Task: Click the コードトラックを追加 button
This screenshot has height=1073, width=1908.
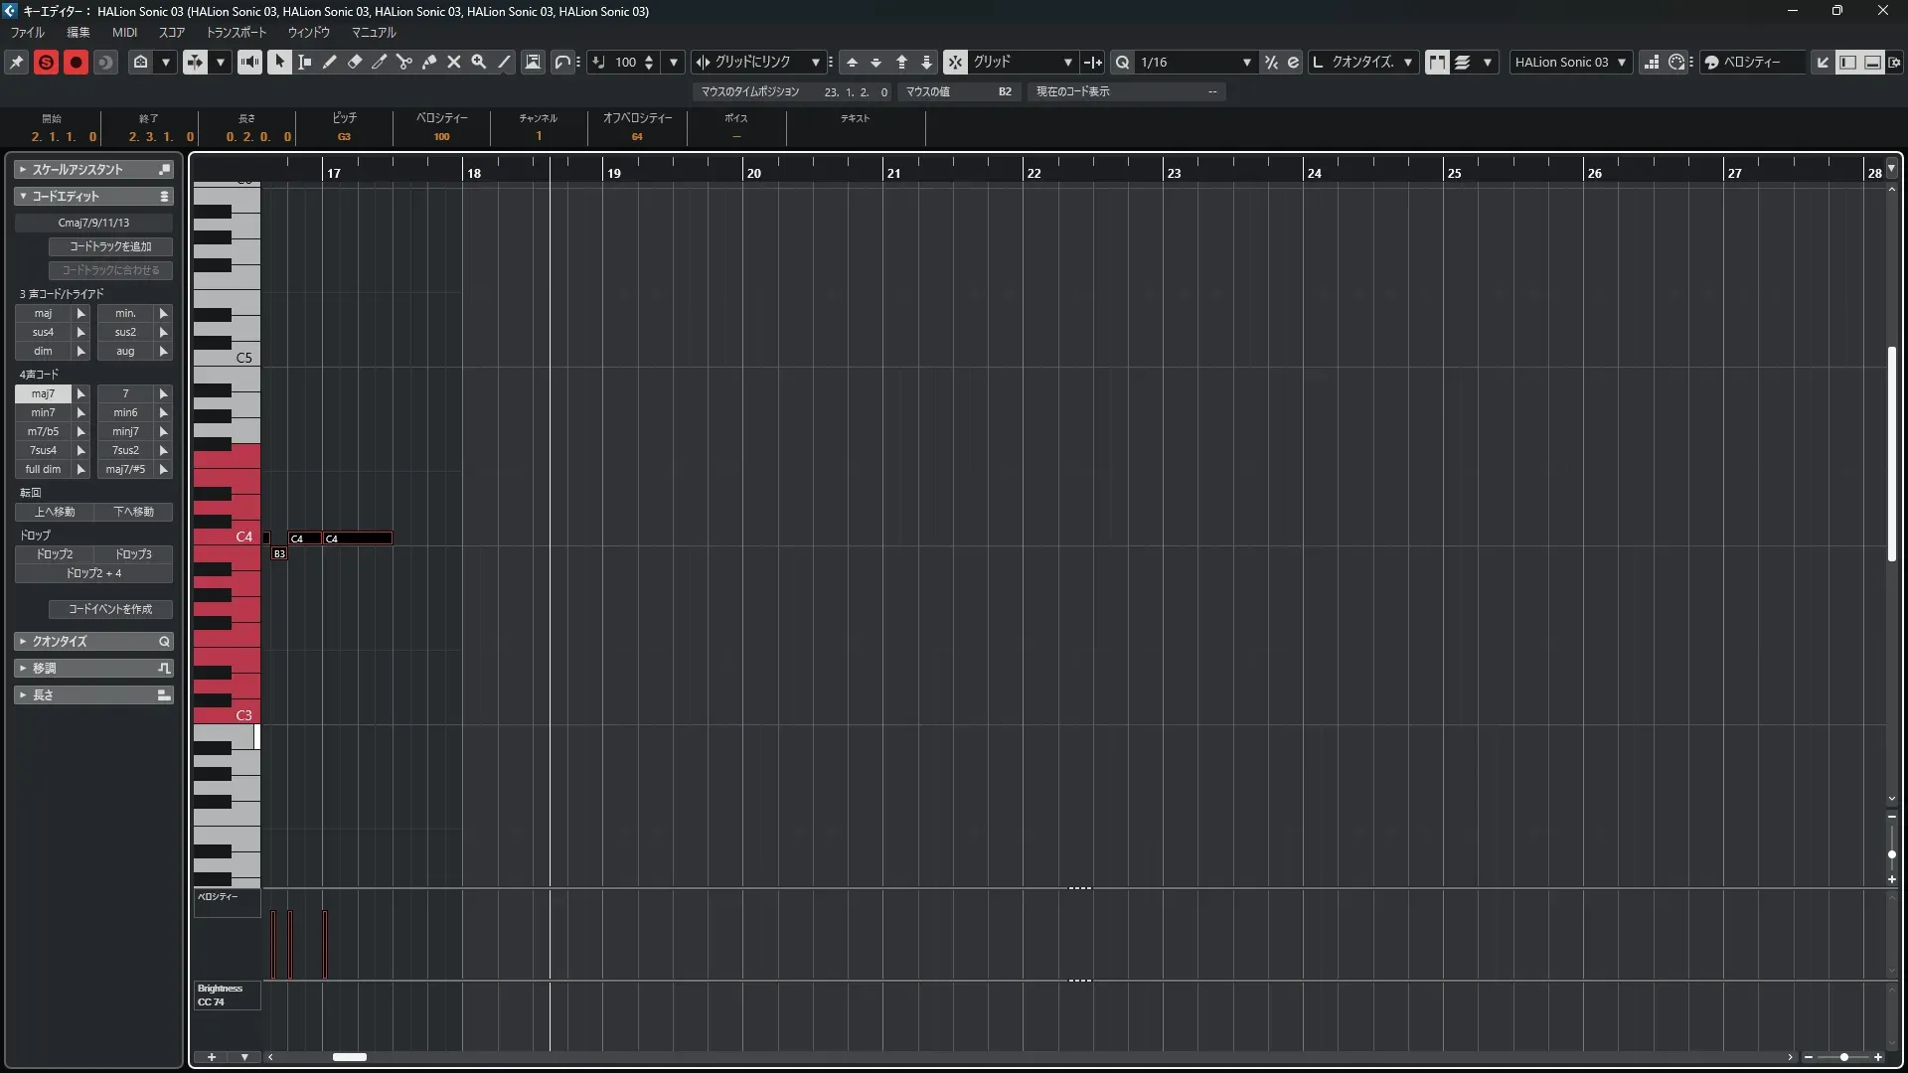Action: 110,246
